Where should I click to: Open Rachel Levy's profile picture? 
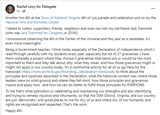(x=10, y=9)
